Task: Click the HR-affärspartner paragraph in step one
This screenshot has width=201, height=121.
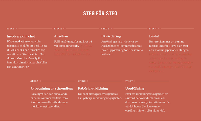Action: 27,54
